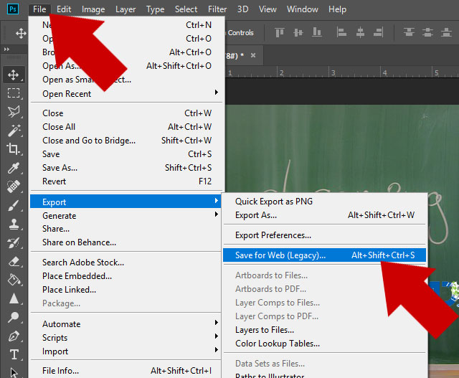Choose Quick Export as PNG
The height and width of the screenshot is (378, 459).
324,201
